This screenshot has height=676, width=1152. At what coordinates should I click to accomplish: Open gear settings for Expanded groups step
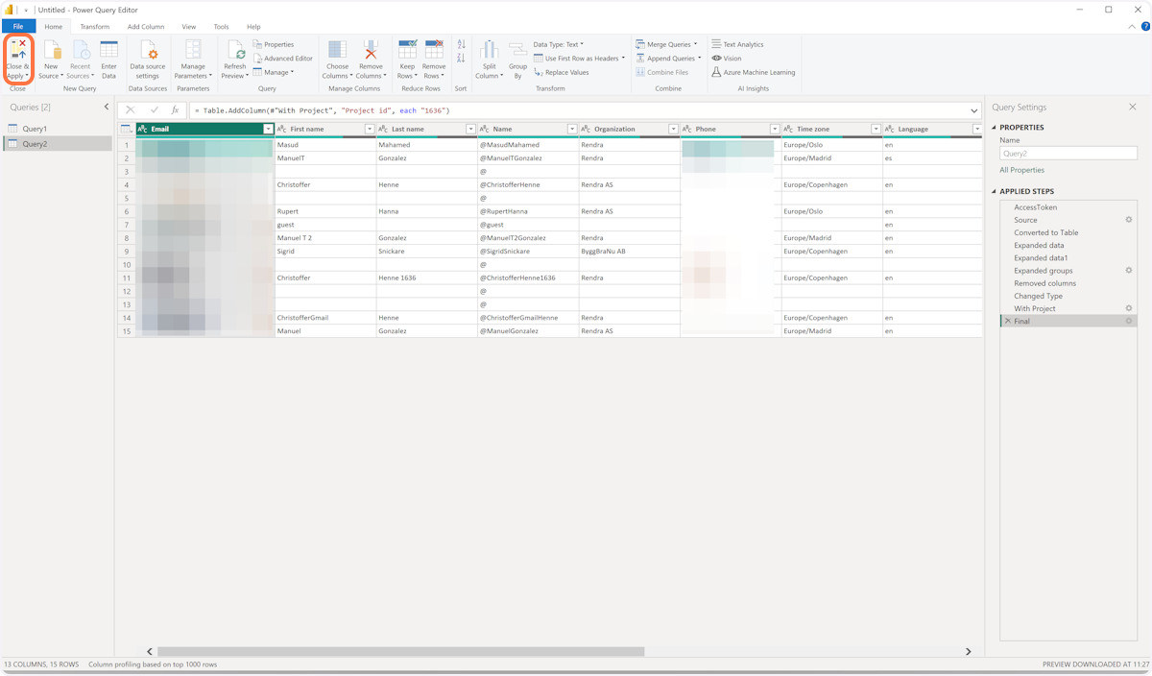[1129, 271]
